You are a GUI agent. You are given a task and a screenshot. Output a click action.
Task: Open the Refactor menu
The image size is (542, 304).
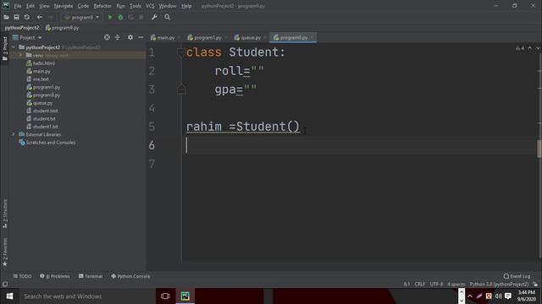(x=102, y=6)
